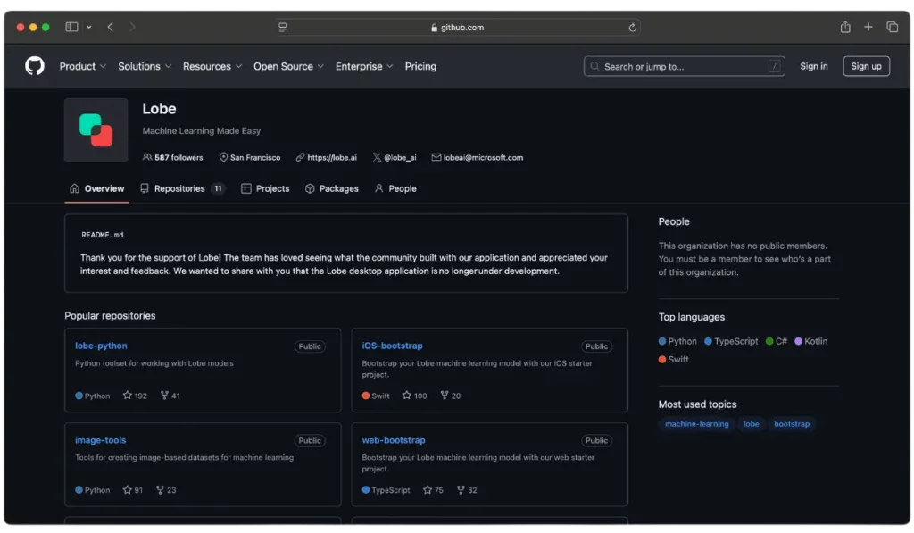Click the fork icon on web-bootstrap card
914x533 pixels.
(461, 490)
